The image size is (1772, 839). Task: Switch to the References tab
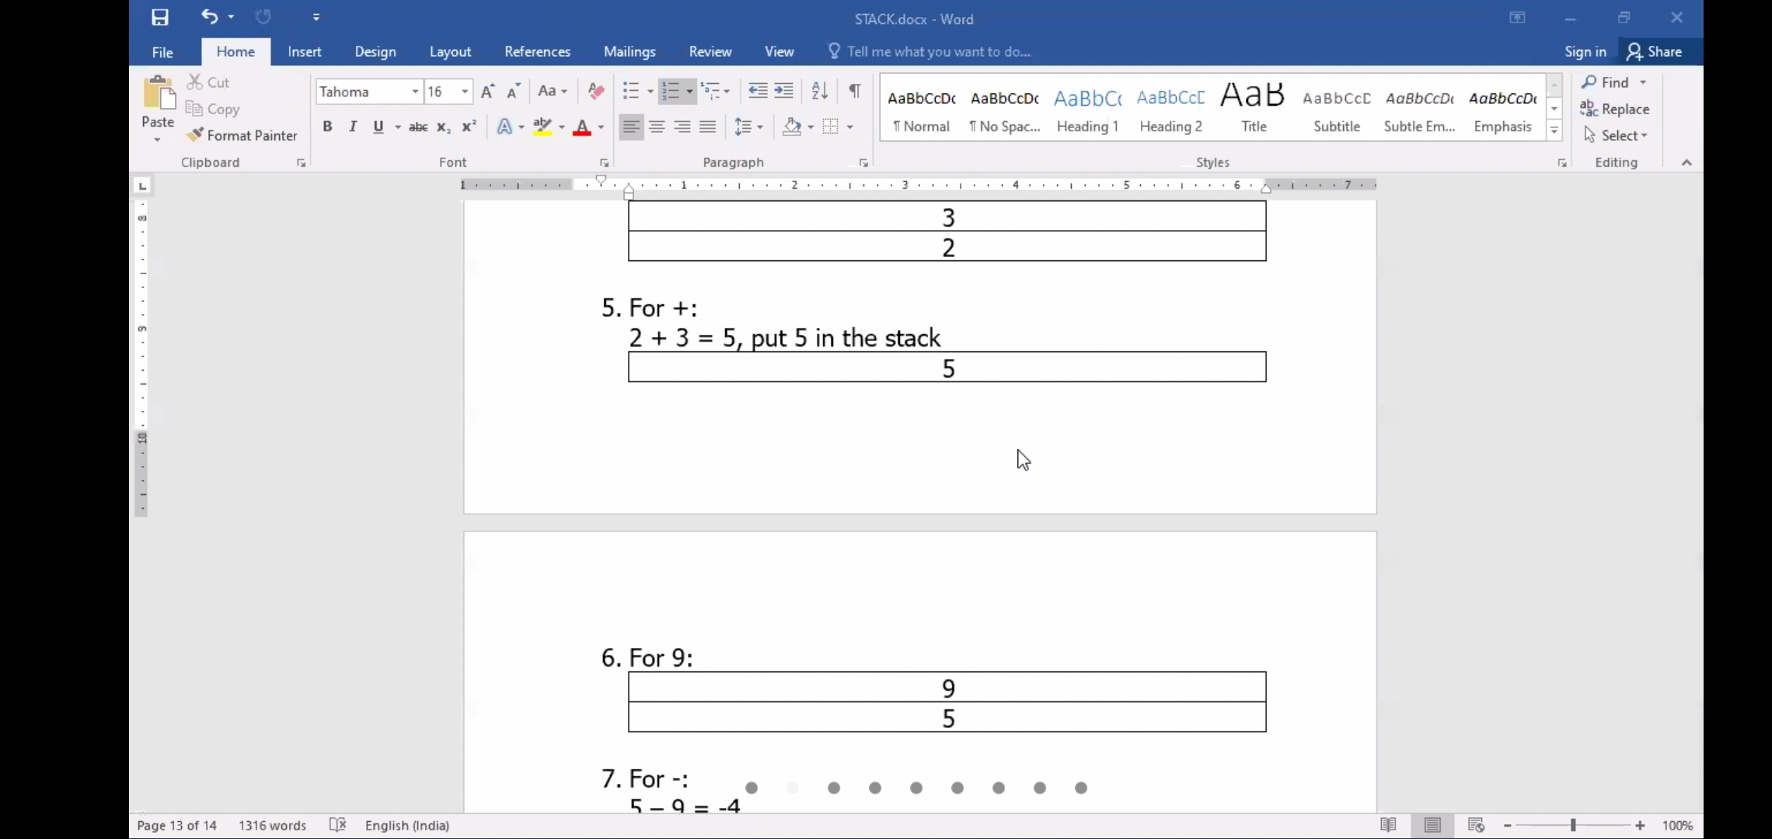(x=537, y=51)
